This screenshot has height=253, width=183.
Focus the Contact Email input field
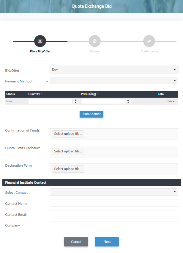click(x=114, y=214)
